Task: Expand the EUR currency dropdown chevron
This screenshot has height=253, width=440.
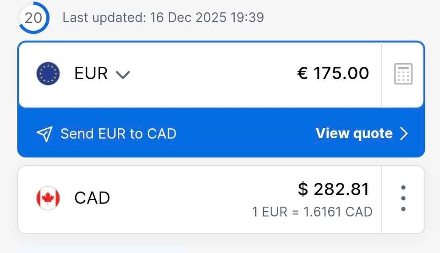Action: point(122,74)
